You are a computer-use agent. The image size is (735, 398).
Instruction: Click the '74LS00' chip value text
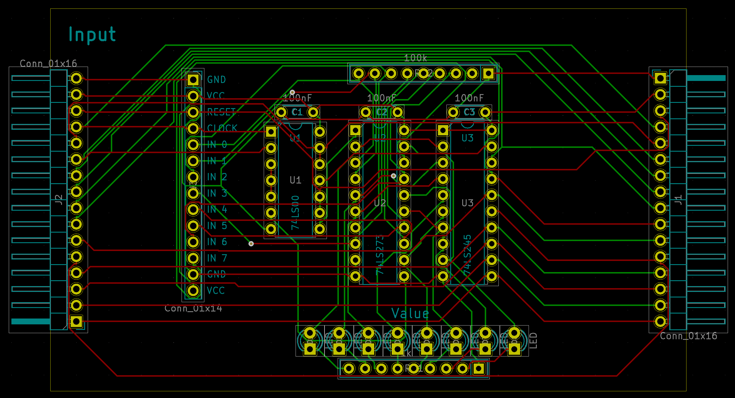point(296,212)
